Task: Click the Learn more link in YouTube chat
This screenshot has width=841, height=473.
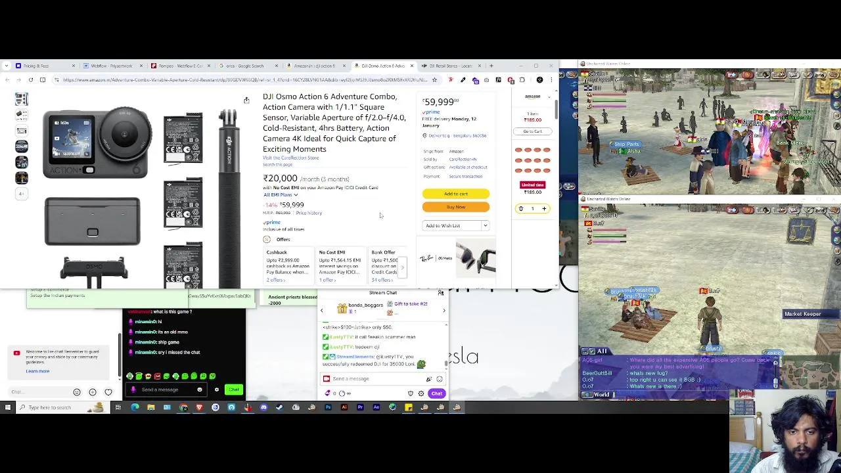Action: coord(37,371)
